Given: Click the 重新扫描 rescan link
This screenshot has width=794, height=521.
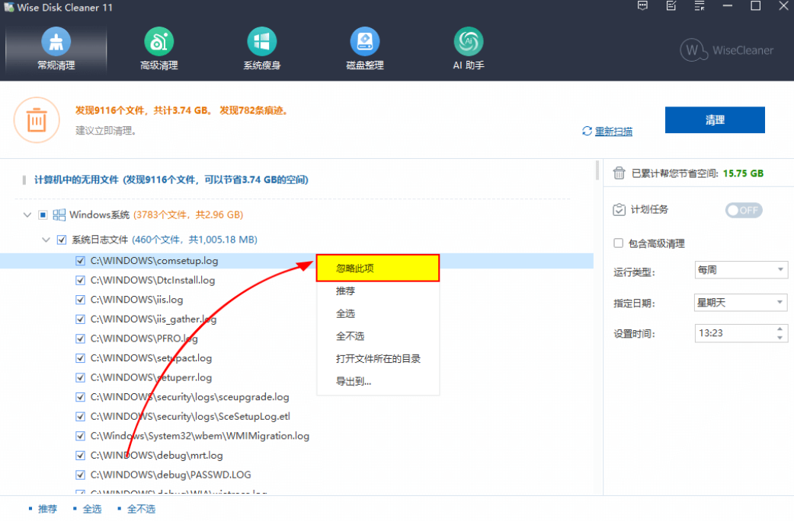Looking at the screenshot, I should [x=613, y=132].
